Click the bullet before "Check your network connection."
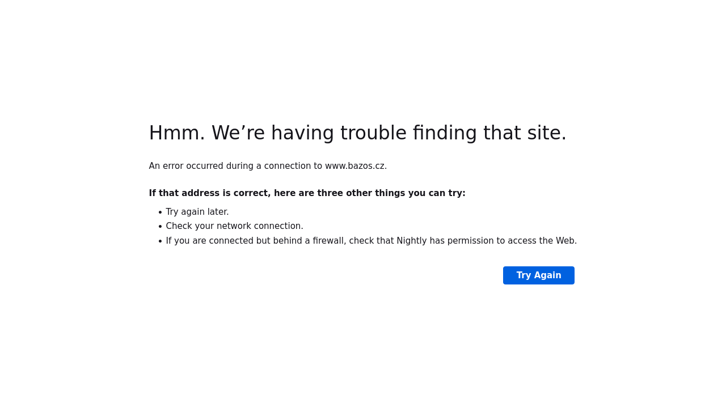726x408 pixels. pyautogui.click(x=160, y=227)
